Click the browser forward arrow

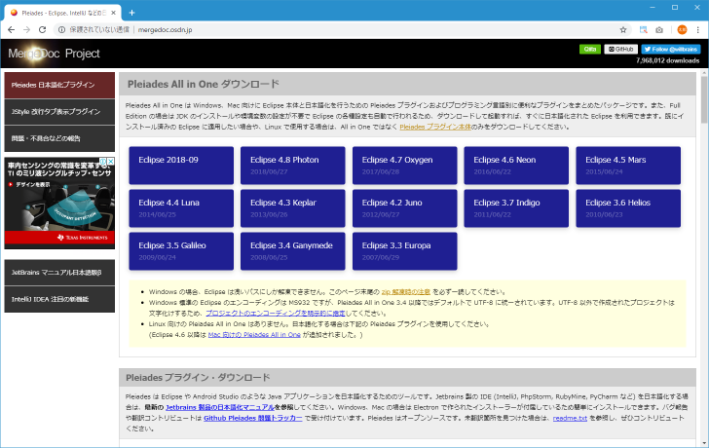26,30
